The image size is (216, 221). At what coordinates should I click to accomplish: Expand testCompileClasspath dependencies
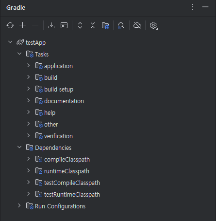pos(29,182)
